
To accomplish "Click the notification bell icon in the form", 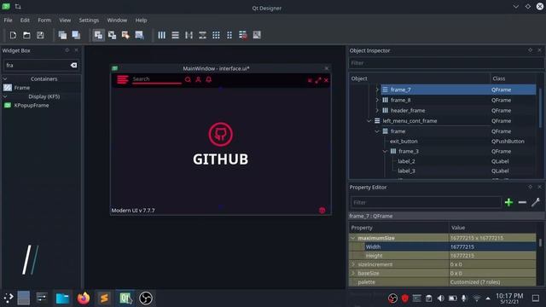I will [208, 79].
